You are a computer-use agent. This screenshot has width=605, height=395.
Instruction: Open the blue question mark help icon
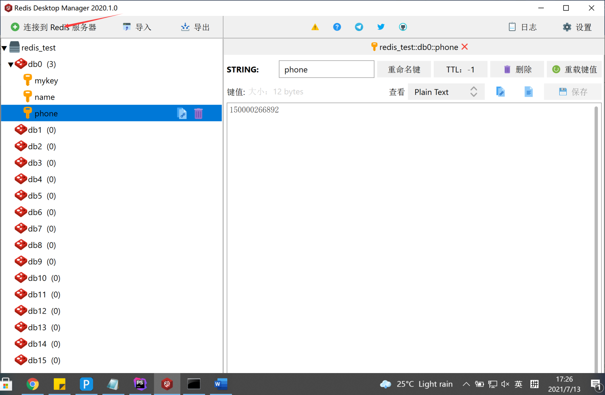(x=337, y=27)
